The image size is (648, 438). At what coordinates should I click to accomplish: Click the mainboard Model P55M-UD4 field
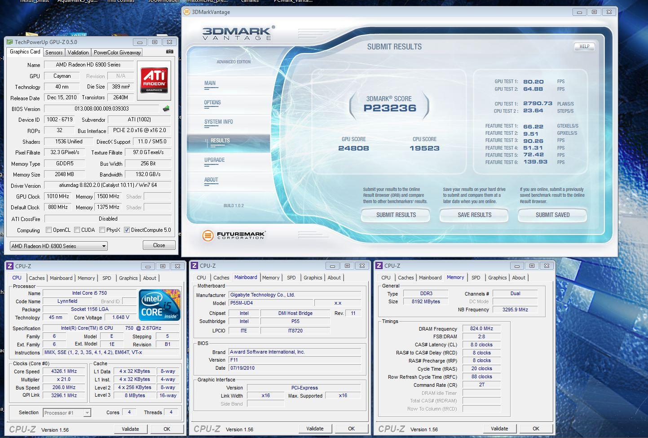click(271, 303)
